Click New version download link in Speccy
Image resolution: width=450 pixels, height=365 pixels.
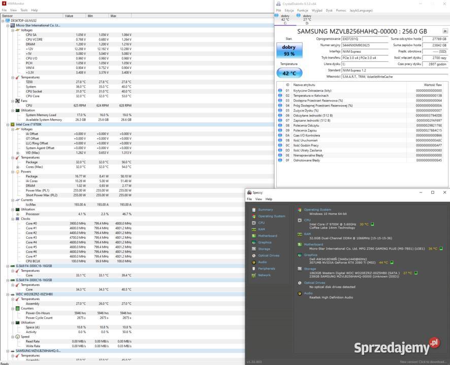tap(423, 362)
